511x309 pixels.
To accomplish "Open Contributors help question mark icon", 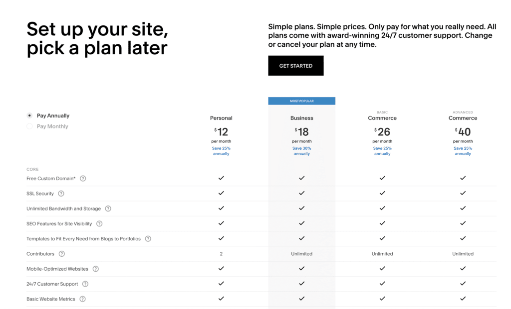I will [x=61, y=254].
